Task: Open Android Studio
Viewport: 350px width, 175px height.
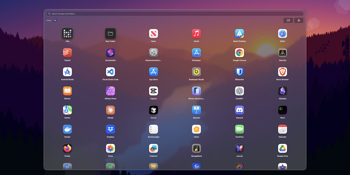Action: (67, 72)
